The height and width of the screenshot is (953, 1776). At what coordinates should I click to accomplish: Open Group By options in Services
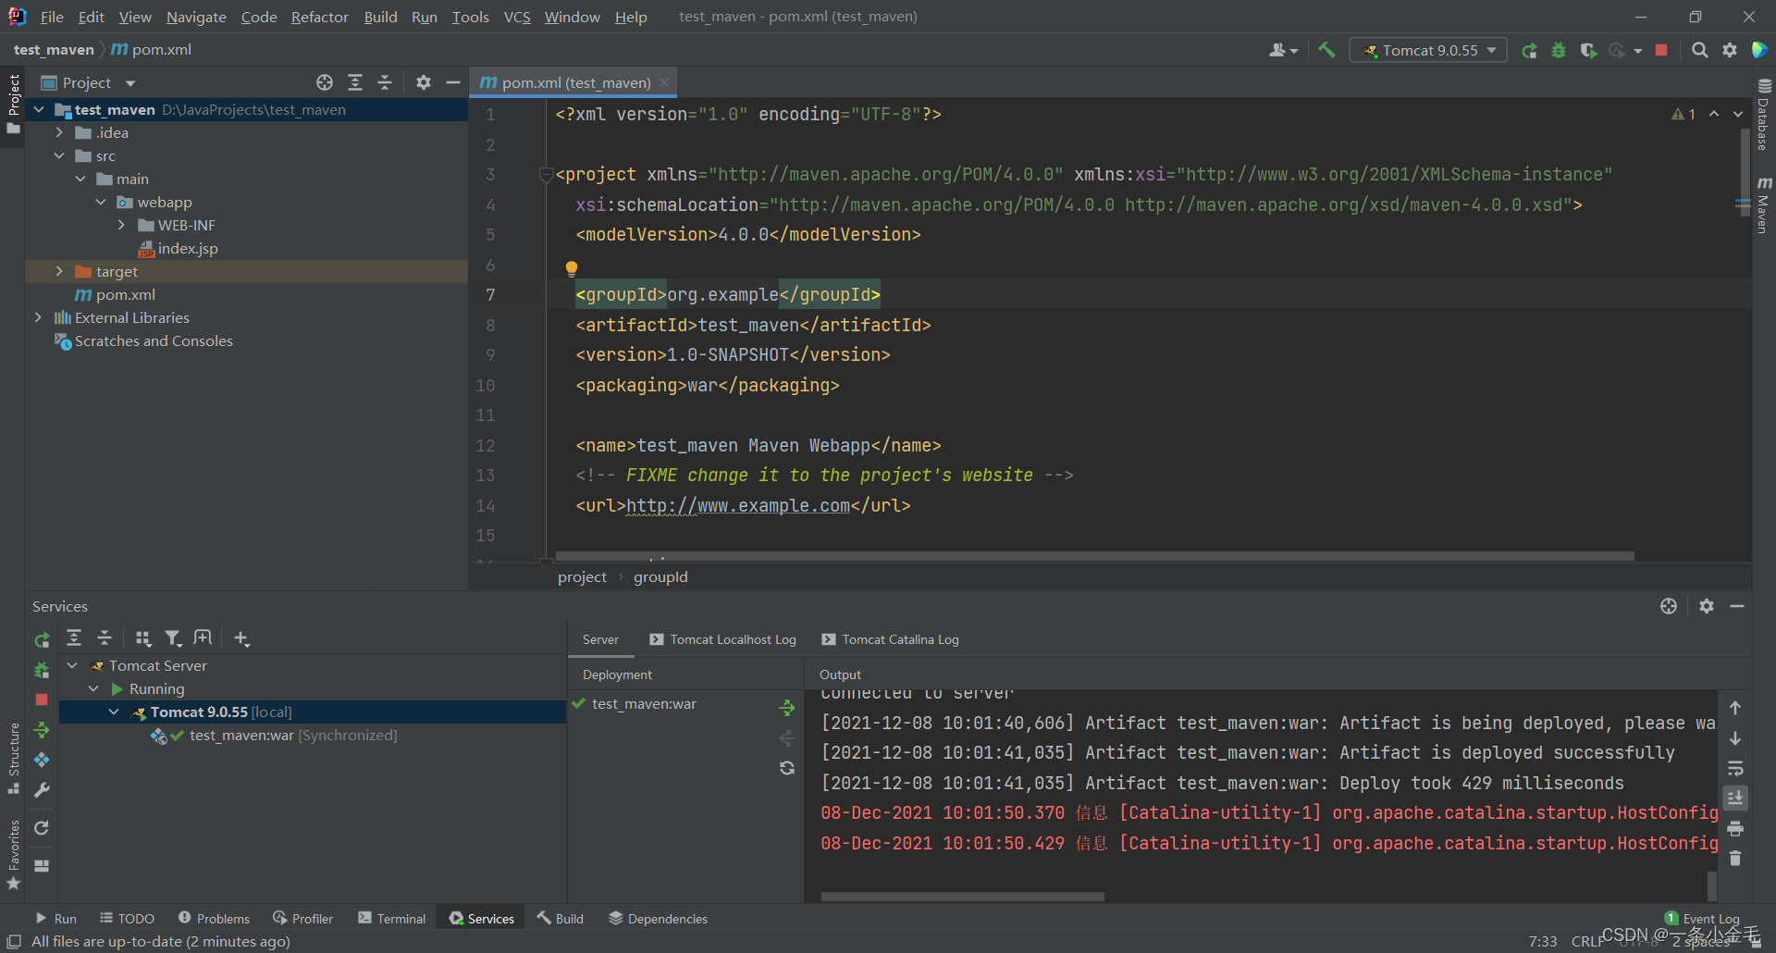click(142, 637)
